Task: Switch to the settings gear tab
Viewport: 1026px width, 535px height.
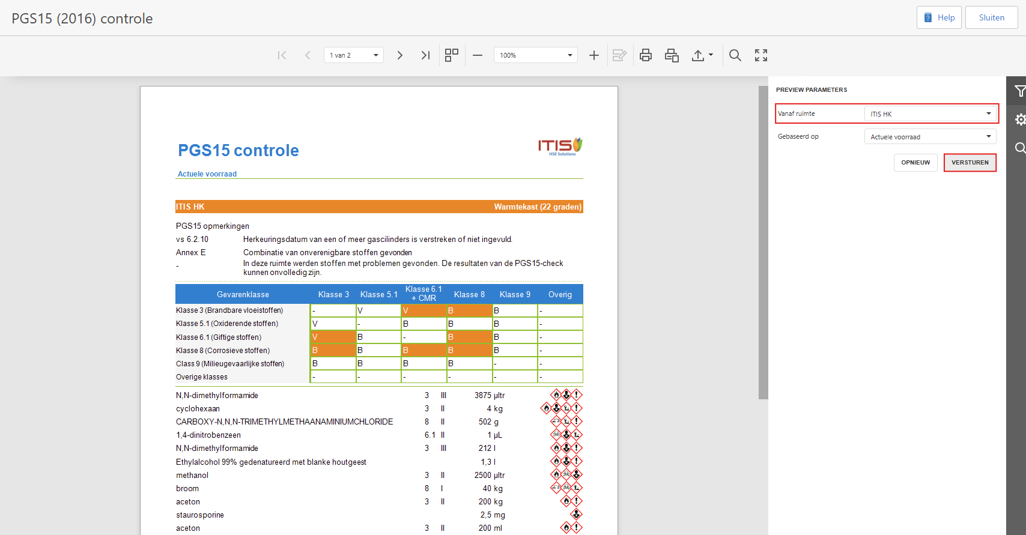Action: [x=1019, y=119]
